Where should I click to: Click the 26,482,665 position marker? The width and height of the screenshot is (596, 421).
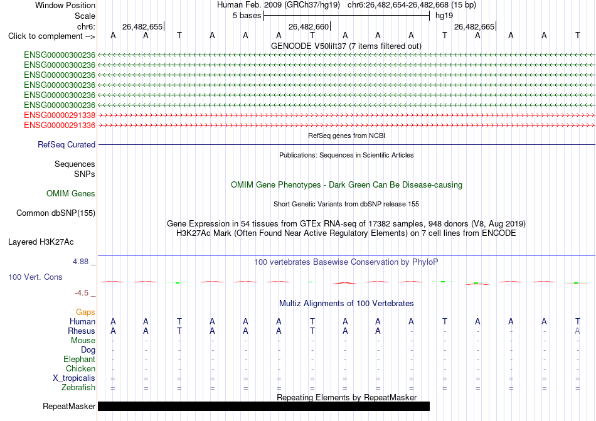(475, 26)
